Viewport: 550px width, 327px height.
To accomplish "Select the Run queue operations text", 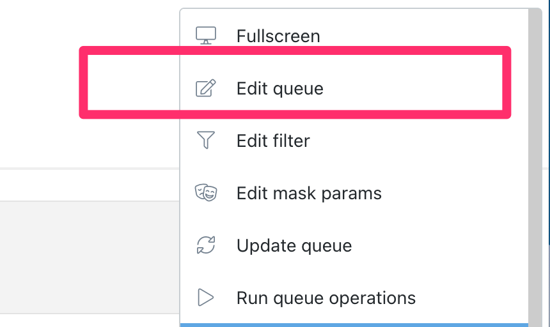I will 326,298.
